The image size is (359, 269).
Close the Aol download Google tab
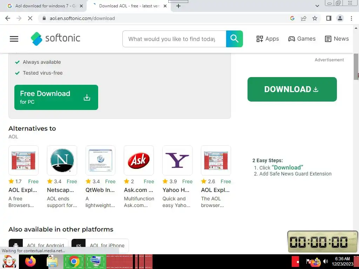81,6
